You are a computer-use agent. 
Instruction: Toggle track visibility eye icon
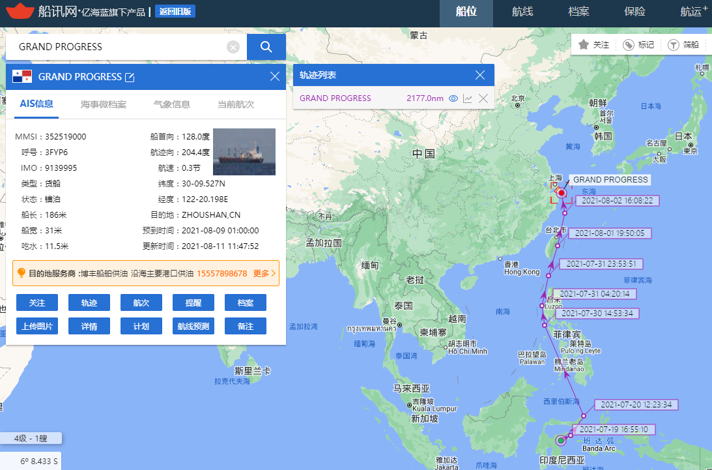pyautogui.click(x=453, y=98)
